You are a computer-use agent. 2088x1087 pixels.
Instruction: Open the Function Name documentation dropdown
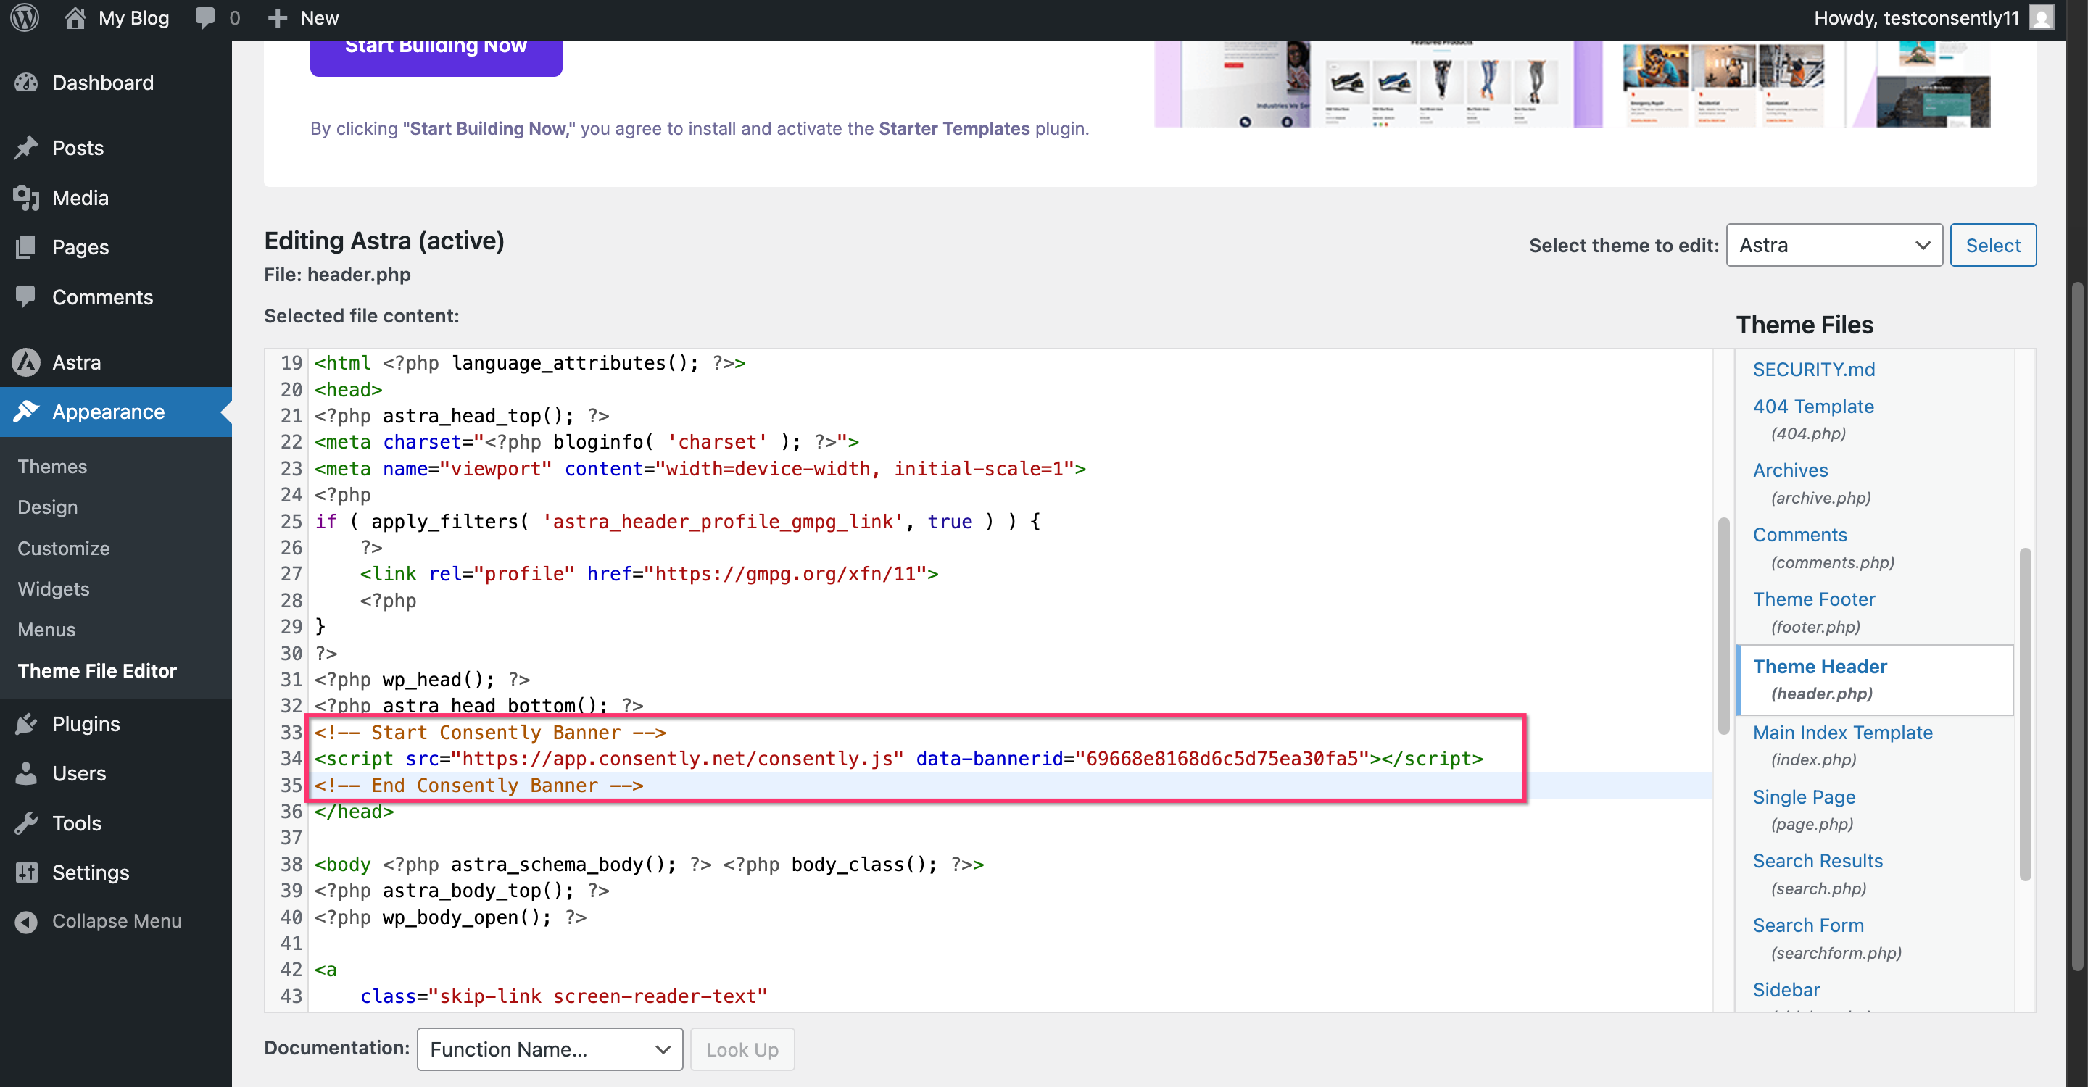click(550, 1049)
